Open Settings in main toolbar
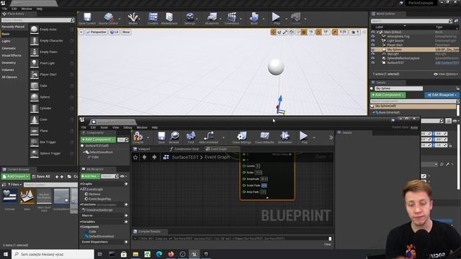 pos(190,19)
